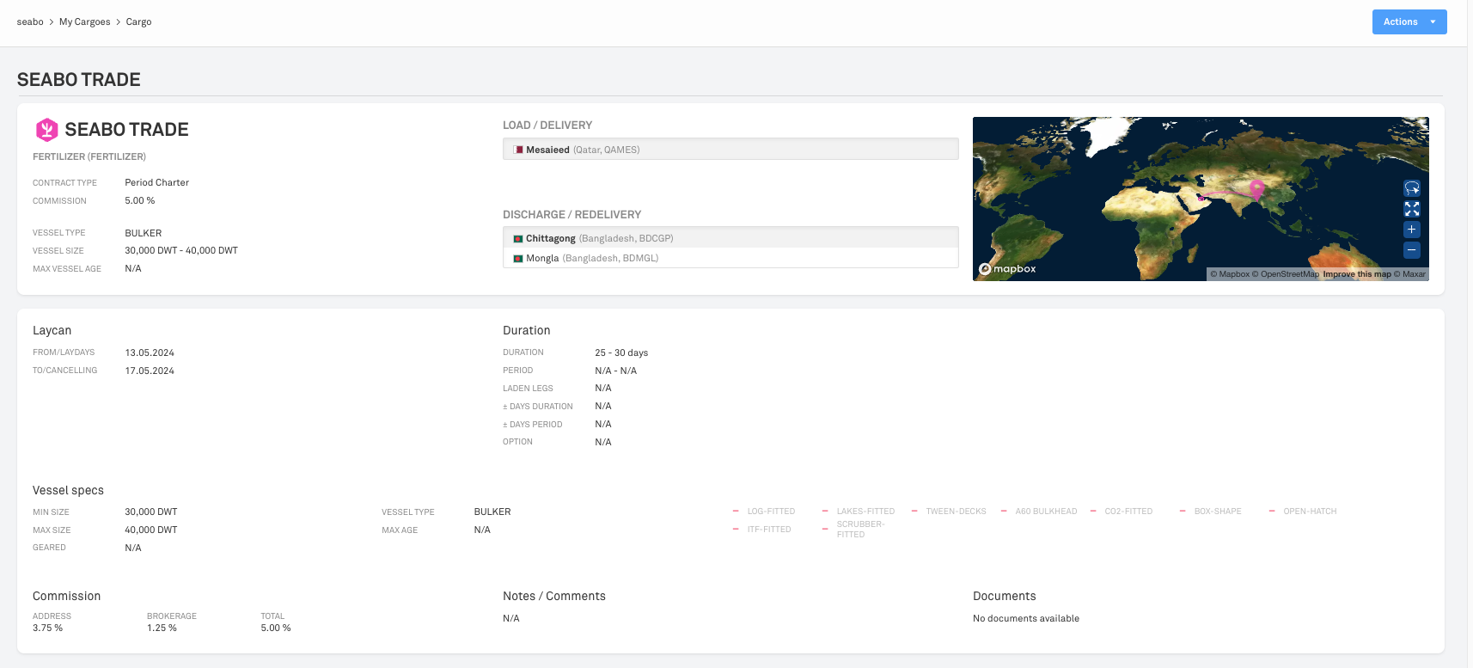Select Chittagong discharge port row
Image resolution: width=1473 pixels, height=668 pixels.
[730, 238]
